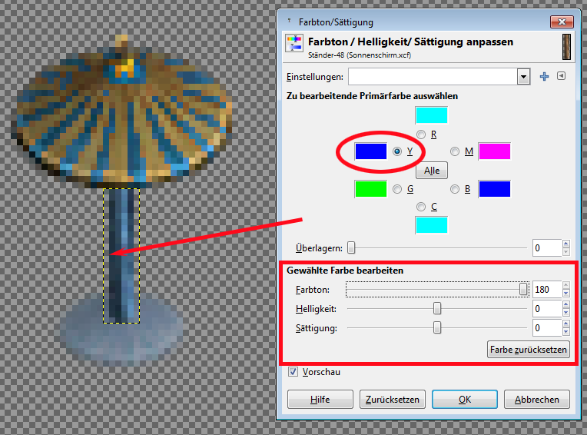Image resolution: width=587 pixels, height=435 pixels.
Task: Click the Überlagern value field
Action: click(547, 247)
